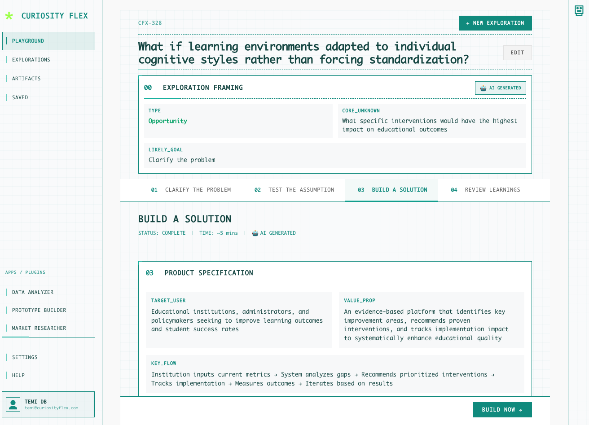Screen dimensions: 589x425
Task: Open the assistant robot icon at top right
Action: [579, 11]
